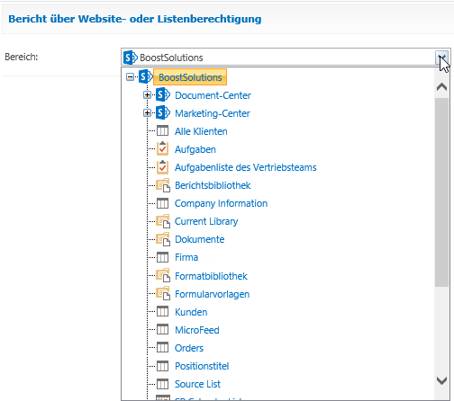
Task: Click the list icon beside Kunden
Action: point(162,312)
